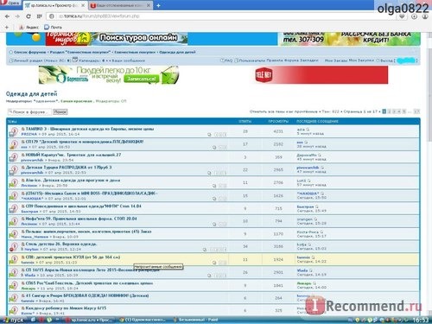Click the red TeleNet banner
The image size is (432, 324).
click(x=321, y=75)
